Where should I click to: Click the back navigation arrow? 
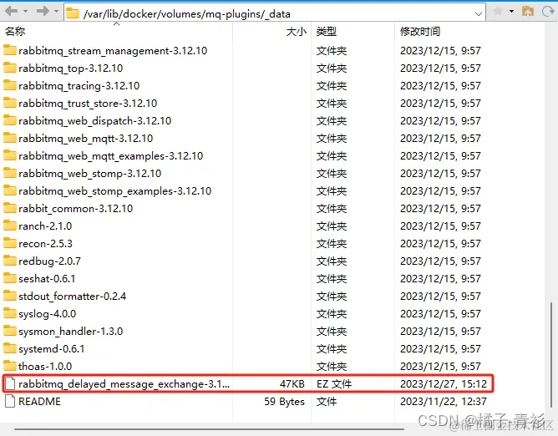(x=12, y=12)
